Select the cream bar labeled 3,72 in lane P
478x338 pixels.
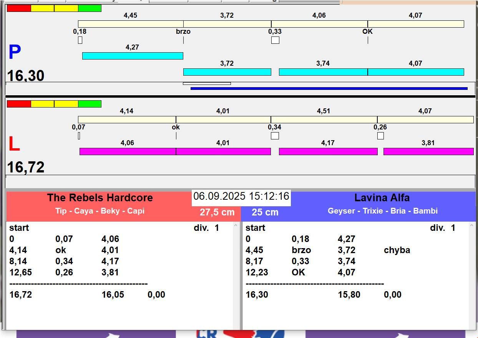coord(227,24)
